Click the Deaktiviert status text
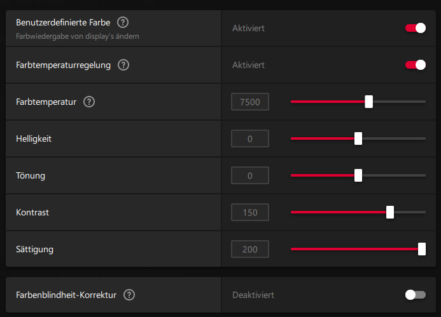Screen dimensions: 441x317 (x=253, y=295)
